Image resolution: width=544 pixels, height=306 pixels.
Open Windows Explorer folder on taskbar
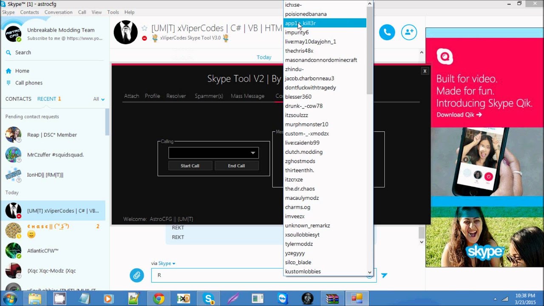(x=35, y=299)
